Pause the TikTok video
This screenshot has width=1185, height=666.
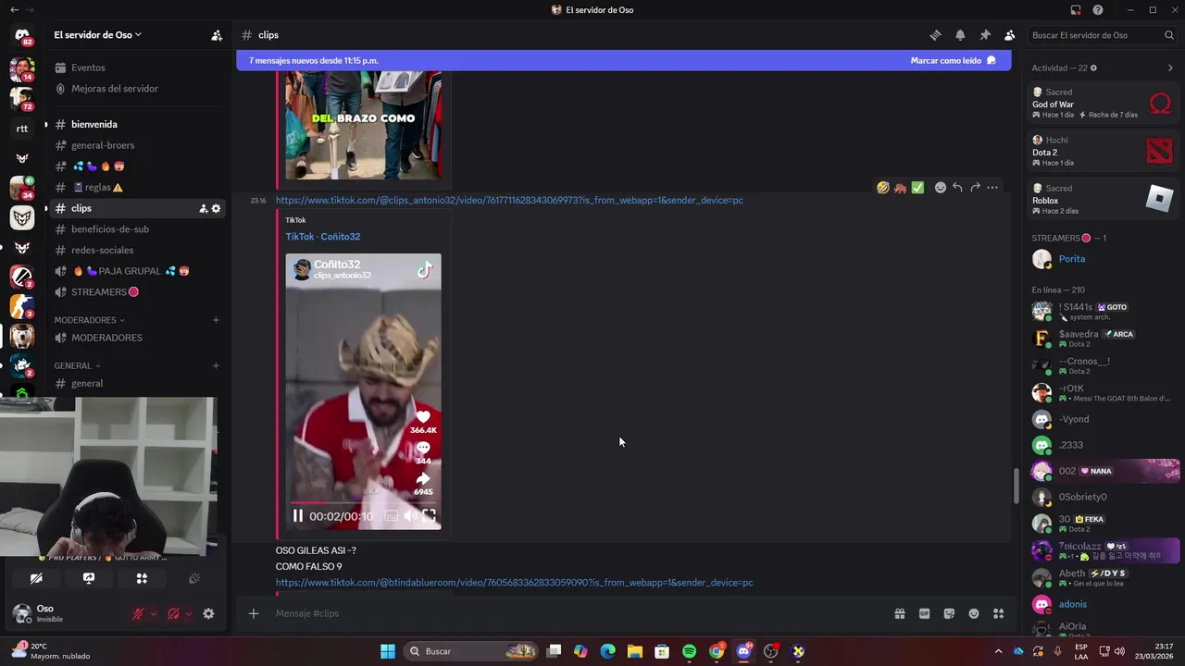[298, 516]
